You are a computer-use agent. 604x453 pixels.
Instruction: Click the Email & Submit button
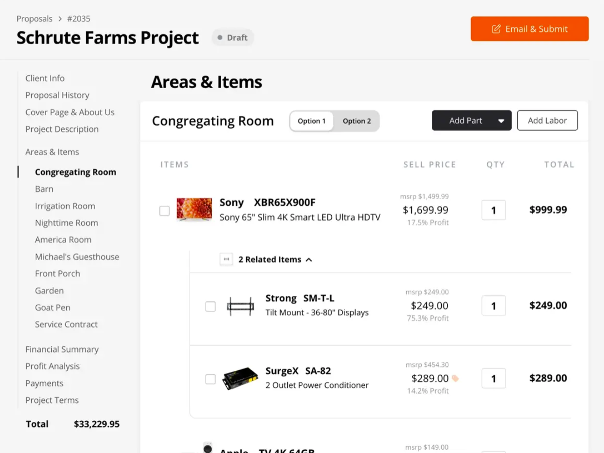[x=529, y=29]
